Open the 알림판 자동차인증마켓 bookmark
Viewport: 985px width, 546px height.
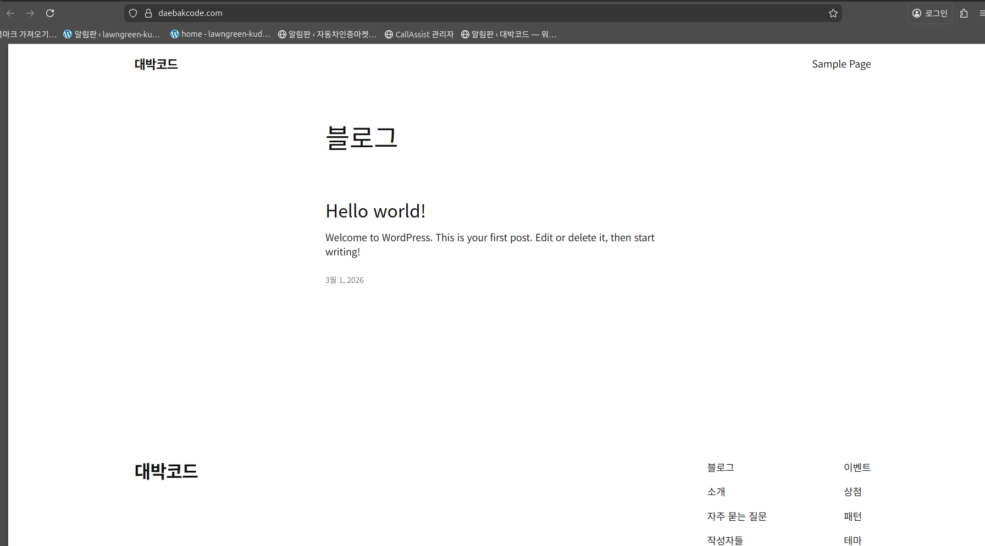coord(327,34)
